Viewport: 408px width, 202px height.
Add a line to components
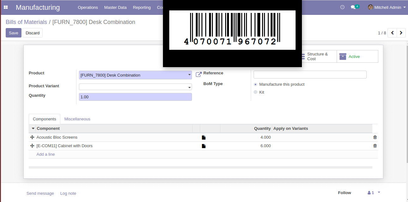tap(46, 154)
